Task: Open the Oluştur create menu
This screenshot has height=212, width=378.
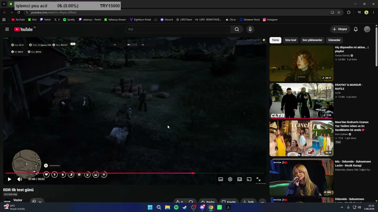Action: coord(340,29)
